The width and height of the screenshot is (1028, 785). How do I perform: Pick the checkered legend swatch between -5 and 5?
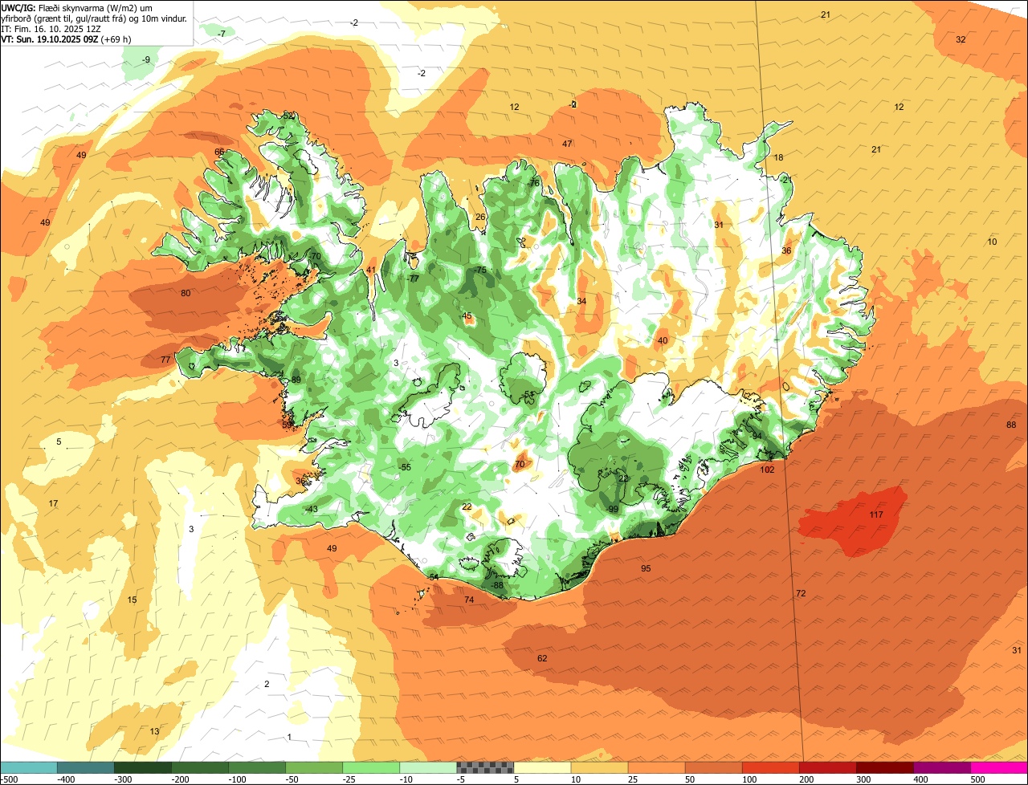coord(485,767)
